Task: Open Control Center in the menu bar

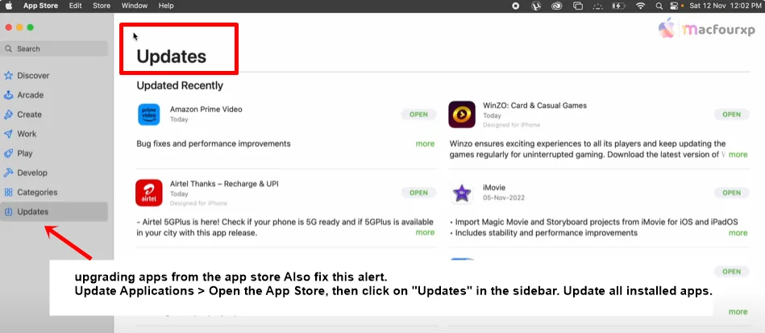Action: coord(674,6)
